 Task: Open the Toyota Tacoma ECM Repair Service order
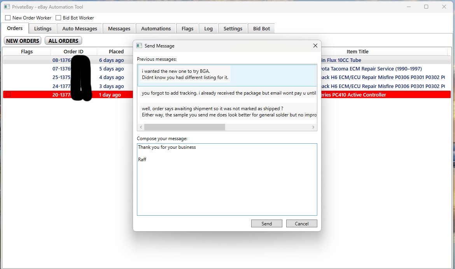click(369, 69)
